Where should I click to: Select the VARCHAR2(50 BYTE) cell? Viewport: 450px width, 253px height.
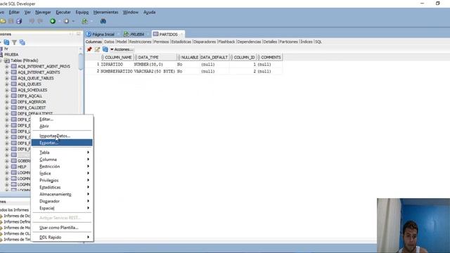(x=155, y=71)
